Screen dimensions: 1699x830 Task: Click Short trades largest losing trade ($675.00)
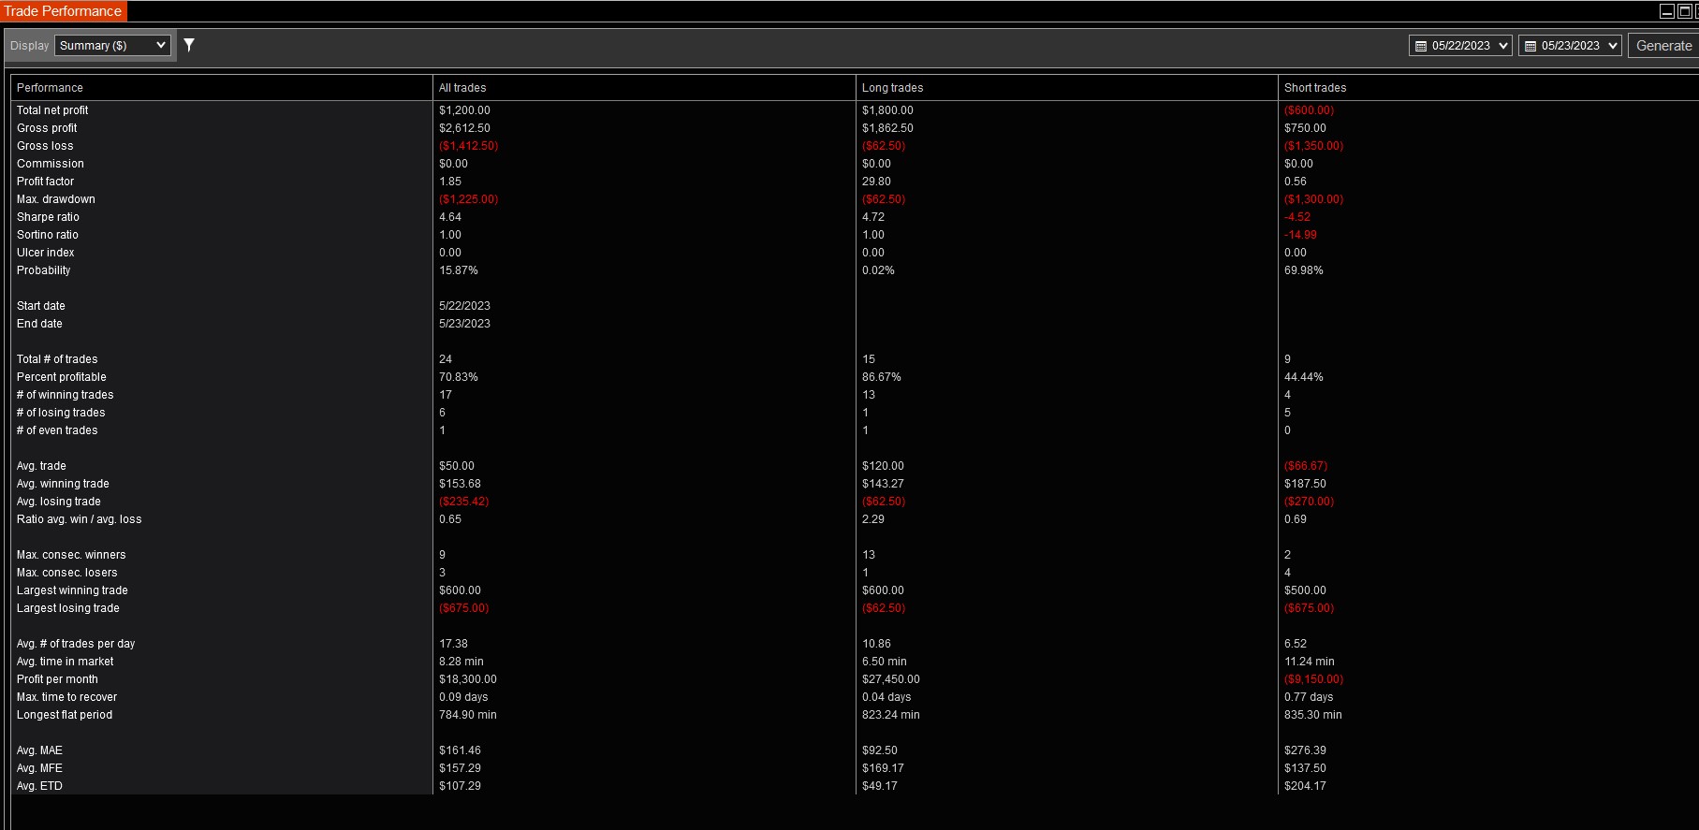1309,608
